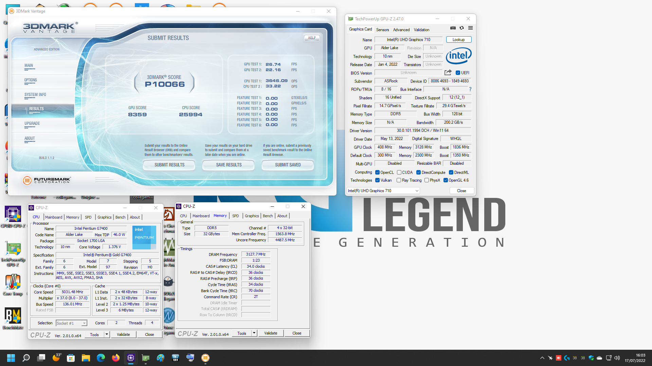This screenshot has width=652, height=366.
Task: Open Task View from the taskbar
Action: tap(41, 358)
